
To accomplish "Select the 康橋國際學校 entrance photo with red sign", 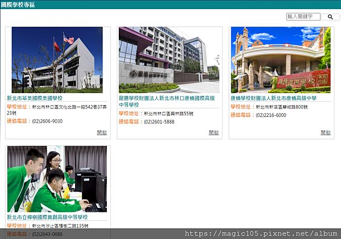I will [x=281, y=60].
